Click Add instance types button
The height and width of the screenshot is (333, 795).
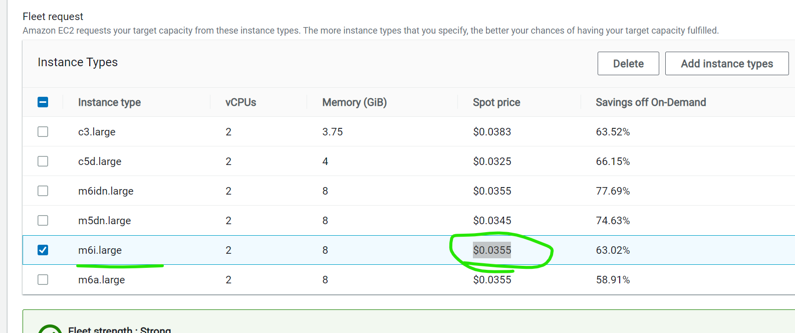coord(727,64)
